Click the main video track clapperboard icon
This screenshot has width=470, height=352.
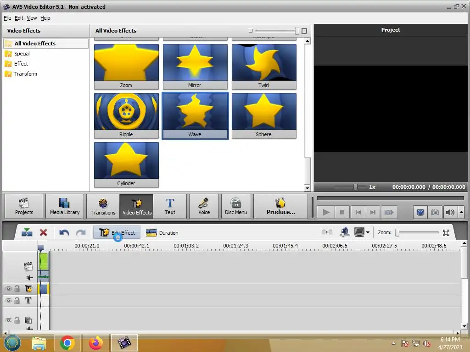point(28,266)
